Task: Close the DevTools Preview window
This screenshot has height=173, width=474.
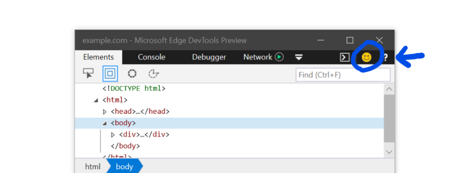Action: point(379,40)
